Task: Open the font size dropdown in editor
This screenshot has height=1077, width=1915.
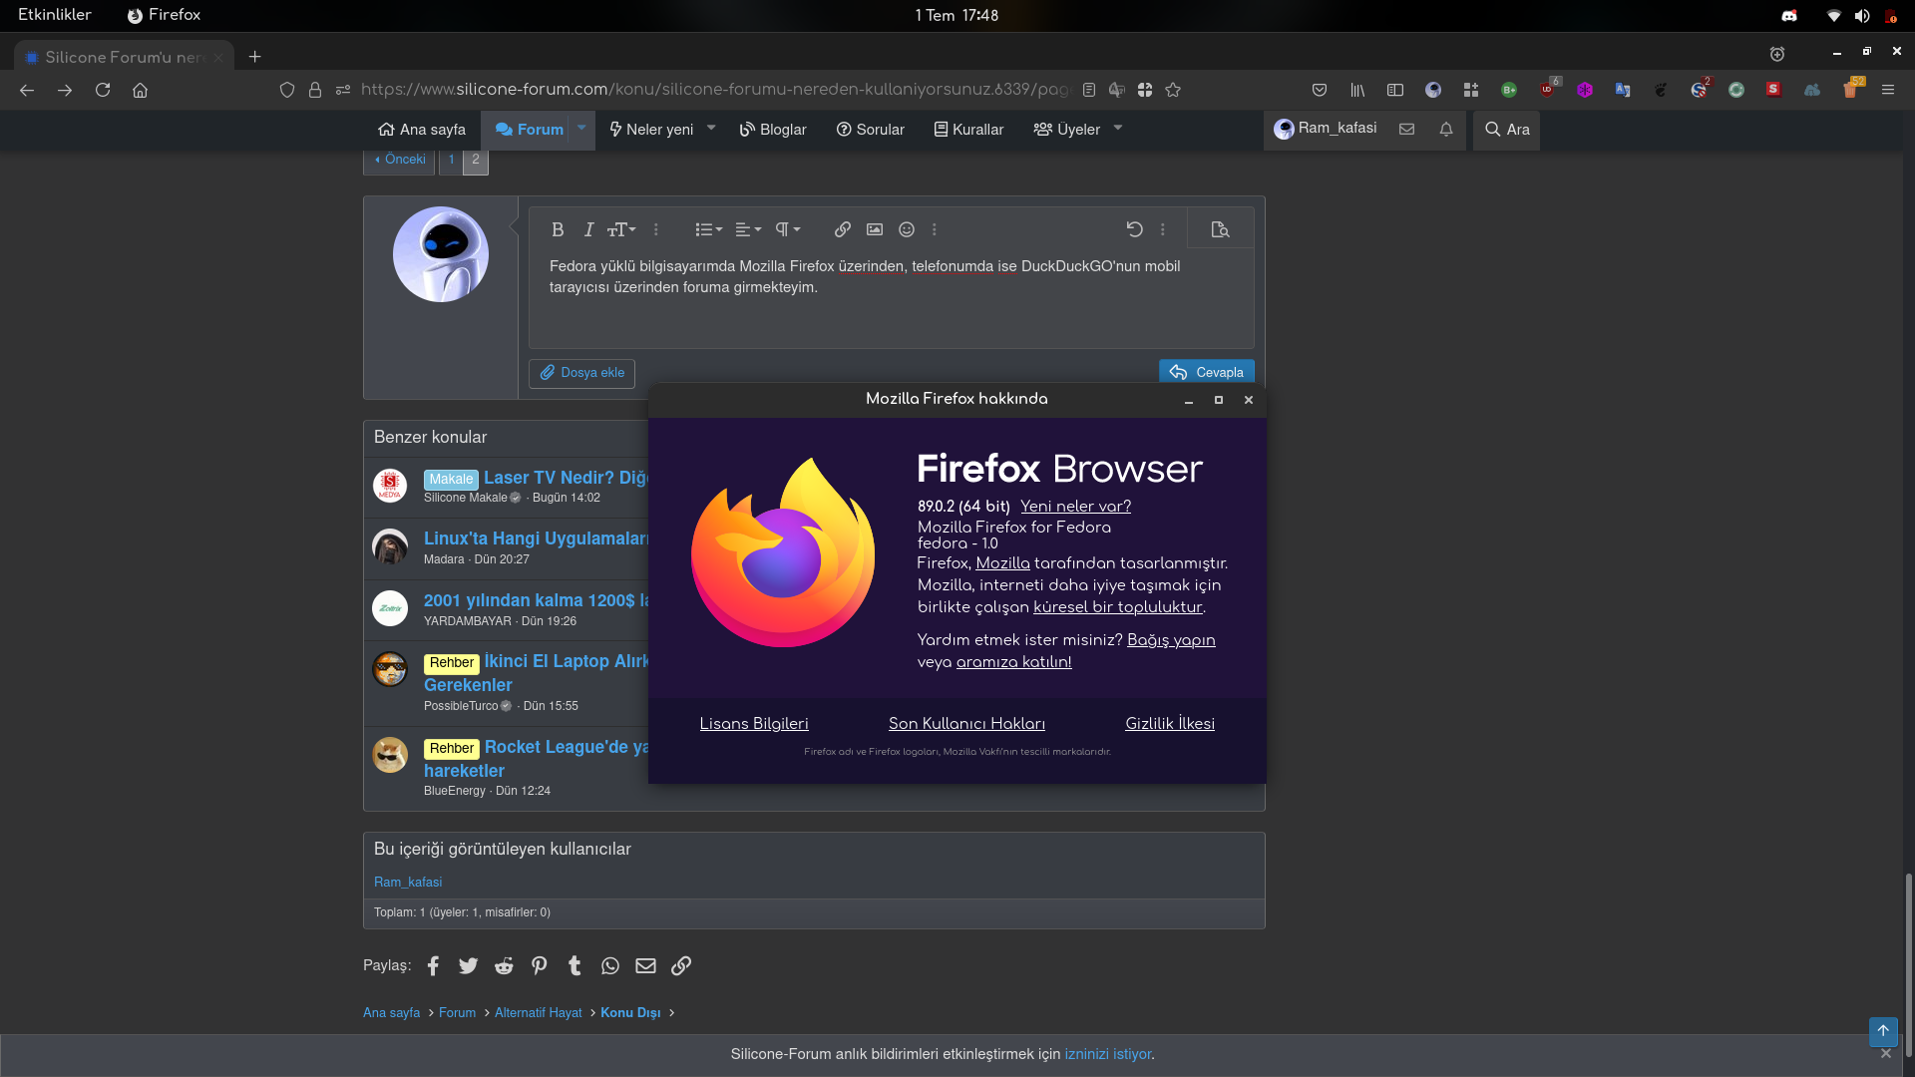Action: pyautogui.click(x=621, y=229)
